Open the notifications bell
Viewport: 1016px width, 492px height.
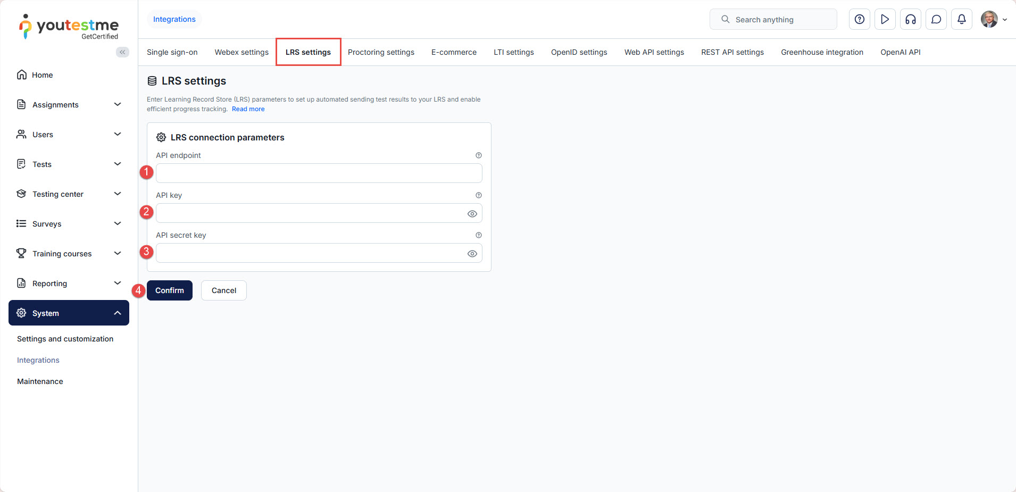[961, 20]
